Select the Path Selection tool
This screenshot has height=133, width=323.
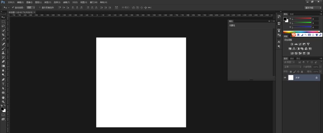pyautogui.click(x=3, y=88)
